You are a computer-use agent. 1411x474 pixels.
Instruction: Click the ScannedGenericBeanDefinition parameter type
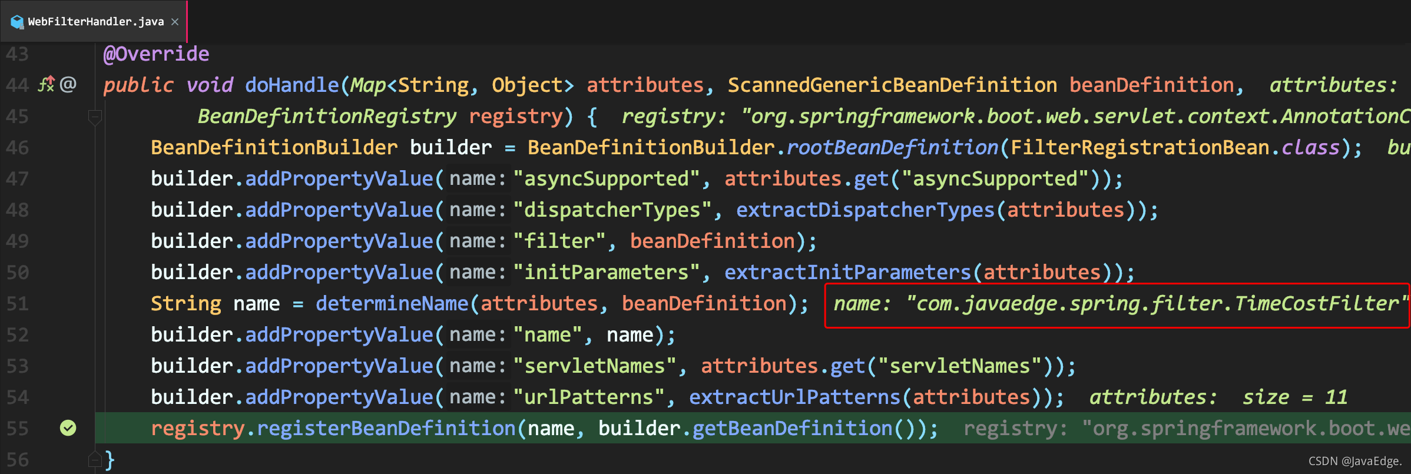(x=892, y=85)
